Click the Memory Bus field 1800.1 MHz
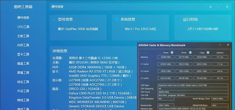 click(x=166, y=105)
